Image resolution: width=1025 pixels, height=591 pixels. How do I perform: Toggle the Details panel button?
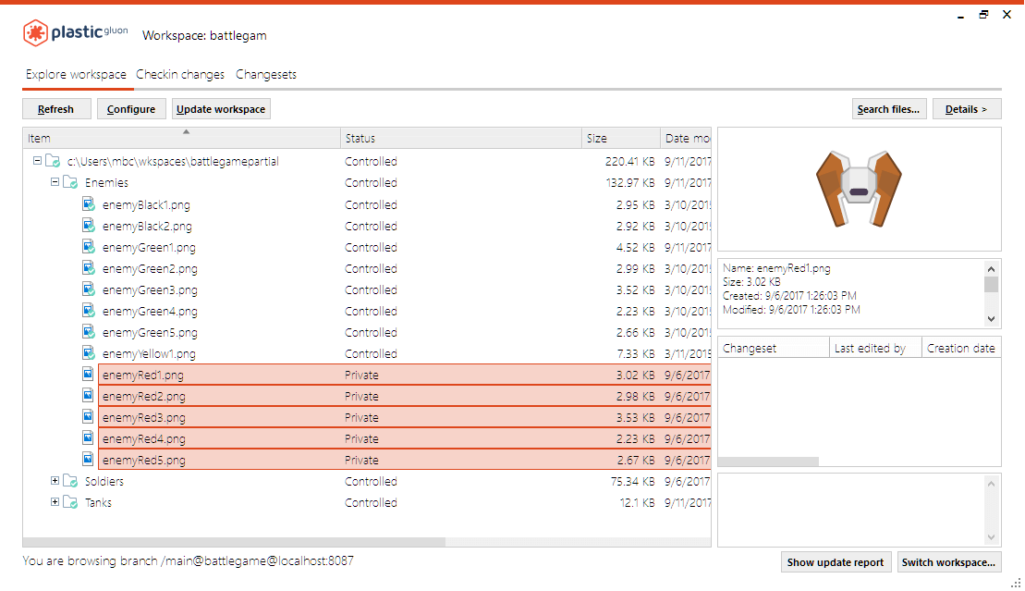(966, 109)
